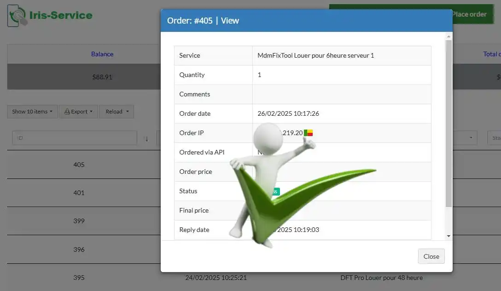501x291 pixels.
Task: Click the Ordered via API label
Action: coord(202,152)
